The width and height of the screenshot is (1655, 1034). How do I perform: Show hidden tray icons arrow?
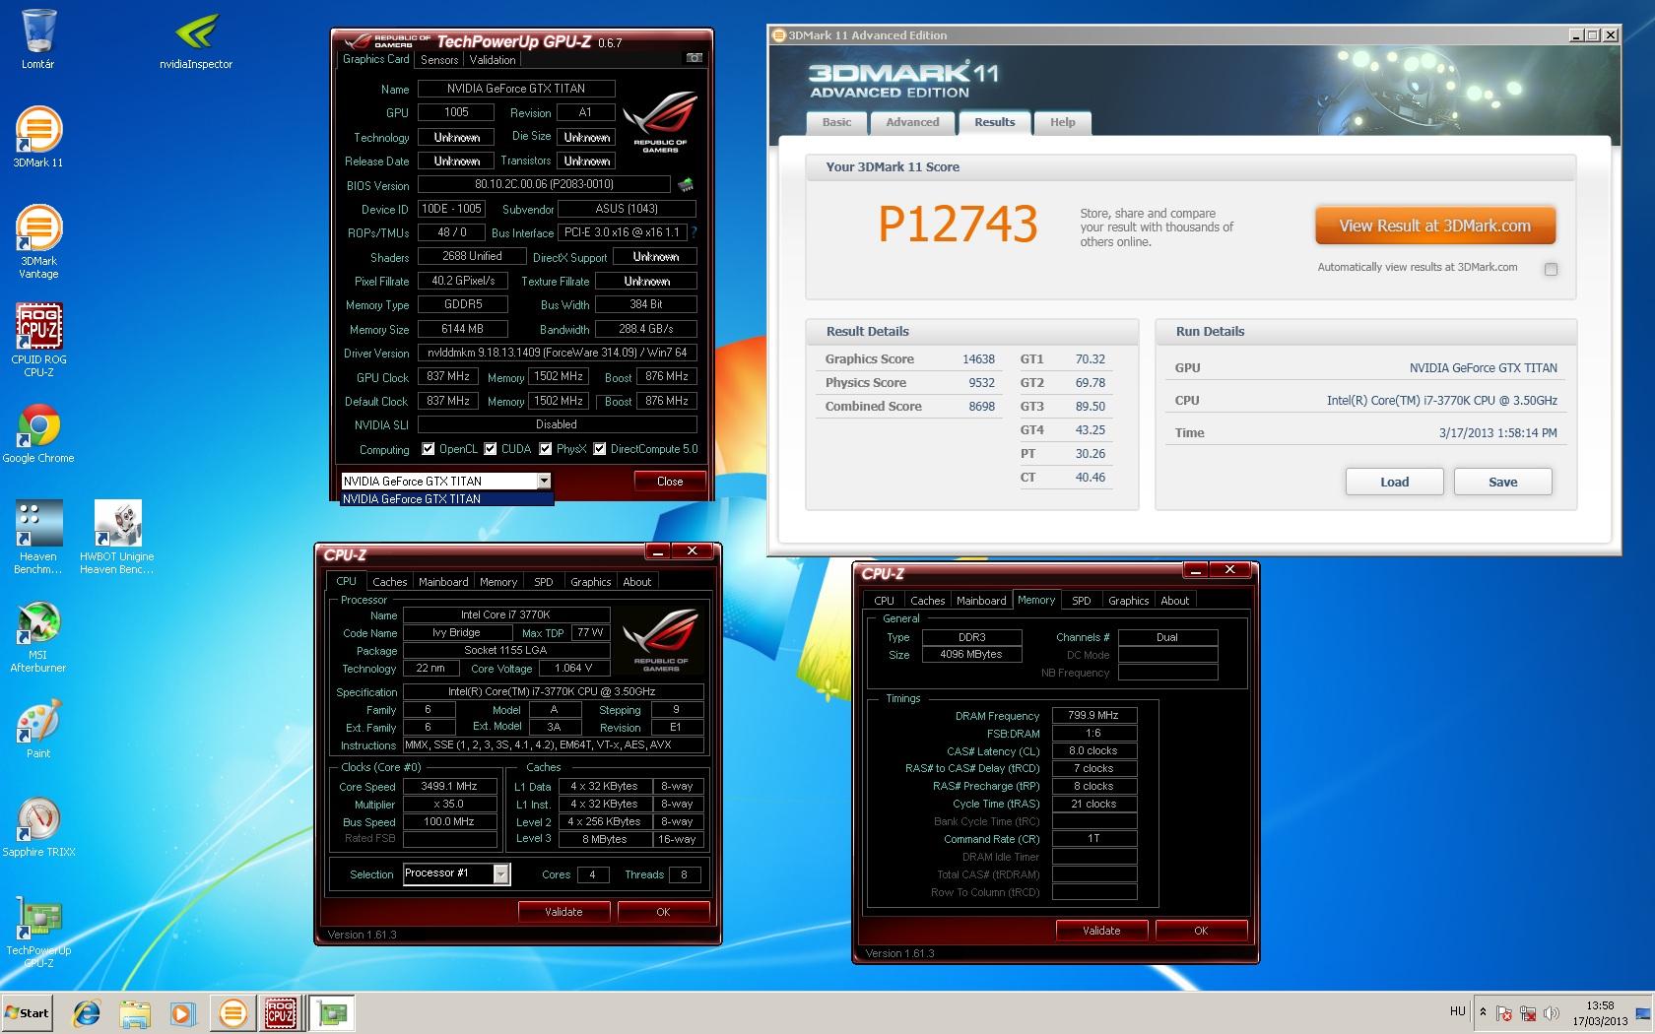click(x=1485, y=1012)
